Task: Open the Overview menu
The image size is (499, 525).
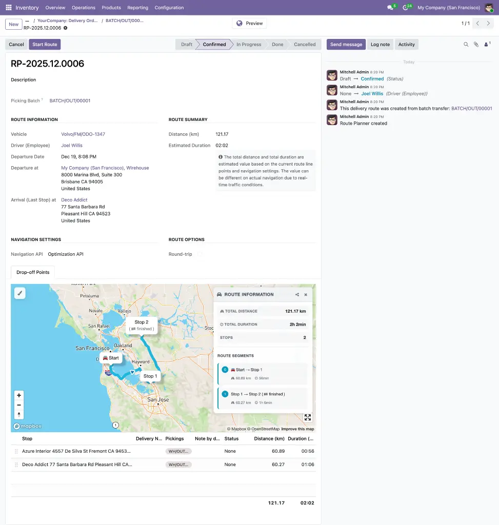Action: tap(55, 7)
